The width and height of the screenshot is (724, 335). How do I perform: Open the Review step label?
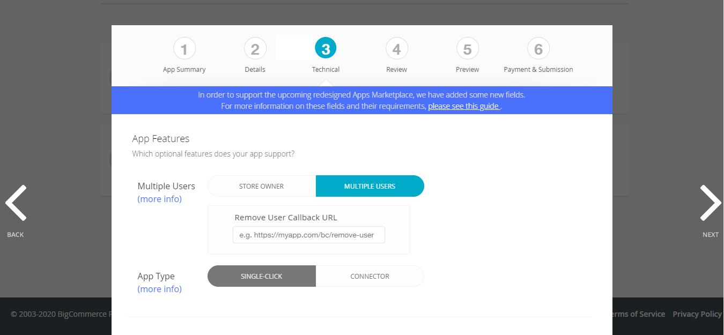pos(397,70)
